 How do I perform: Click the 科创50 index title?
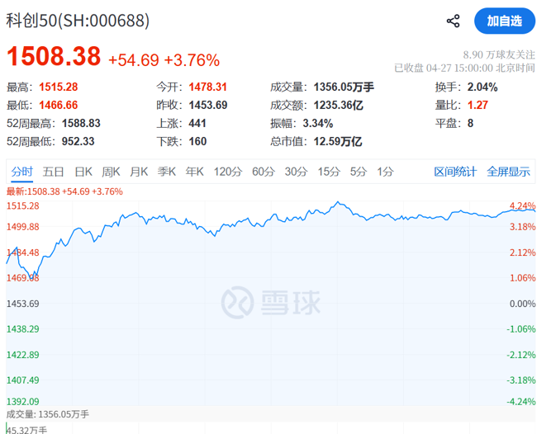(78, 21)
